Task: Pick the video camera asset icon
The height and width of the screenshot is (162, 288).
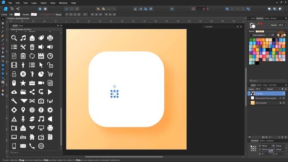Action: [x=41, y=83]
